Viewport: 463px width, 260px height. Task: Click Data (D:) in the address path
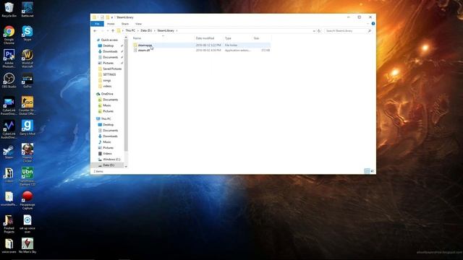point(146,30)
